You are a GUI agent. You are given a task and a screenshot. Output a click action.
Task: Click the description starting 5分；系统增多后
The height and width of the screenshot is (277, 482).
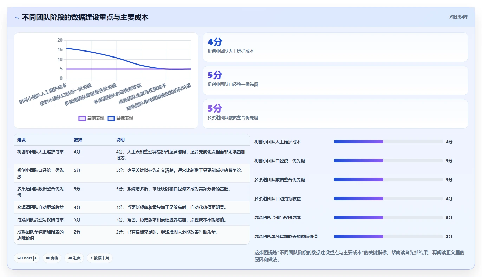(174, 189)
